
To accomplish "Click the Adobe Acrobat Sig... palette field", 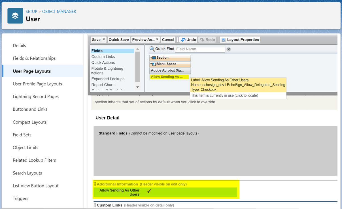I will pyautogui.click(x=170, y=71).
